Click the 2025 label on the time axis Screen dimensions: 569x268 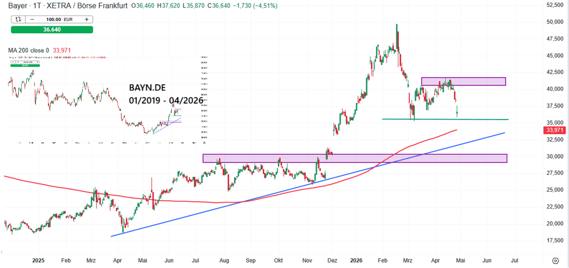click(38, 261)
